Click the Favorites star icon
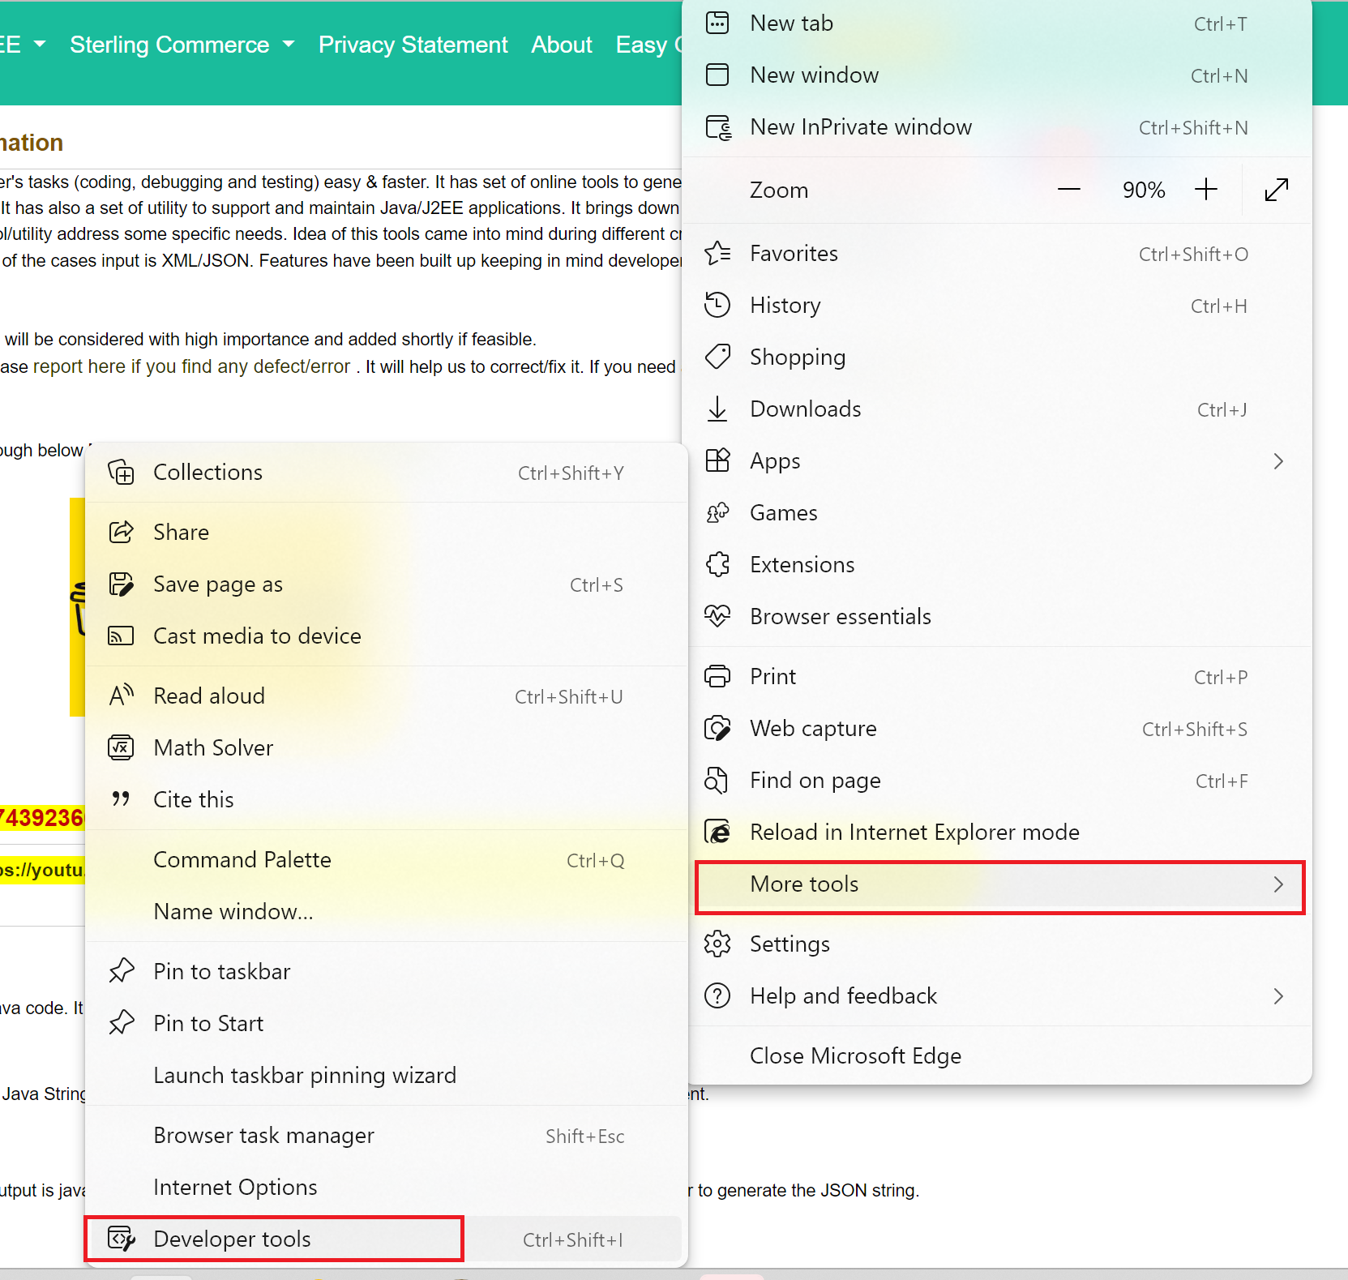1348x1280 pixels. (x=717, y=253)
